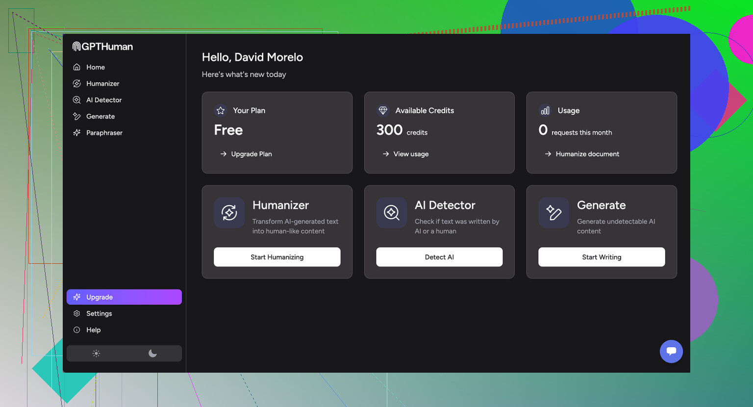Click the star icon beside Your Plan
Screen dimensions: 753x407
coord(221,111)
